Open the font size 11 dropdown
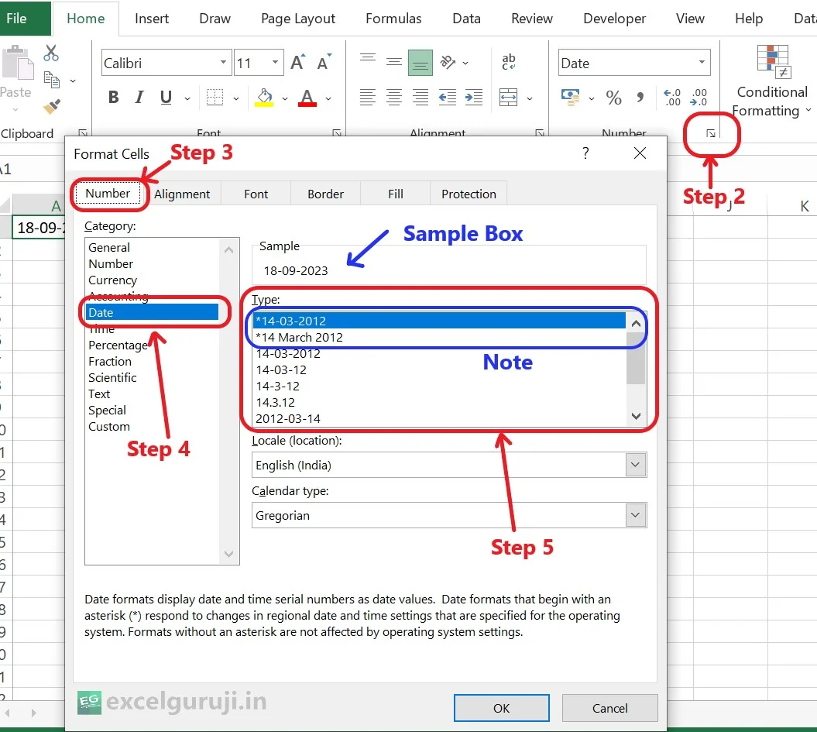The width and height of the screenshot is (817, 732). (275, 63)
